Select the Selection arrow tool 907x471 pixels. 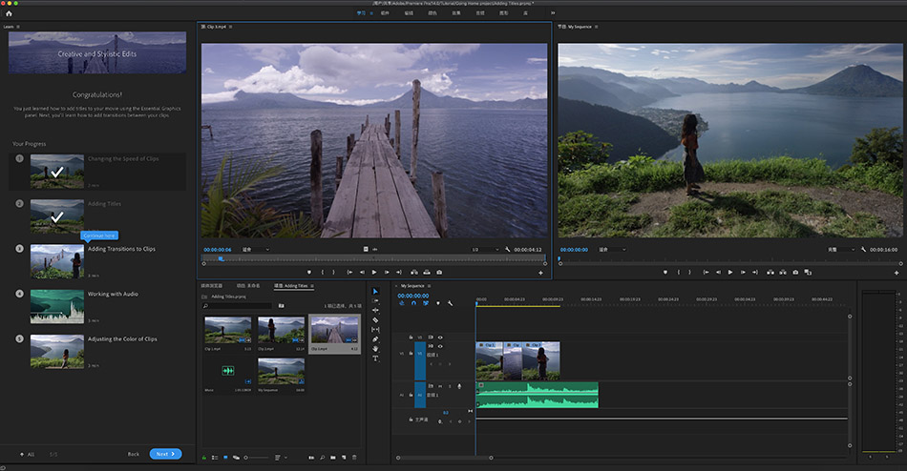375,291
